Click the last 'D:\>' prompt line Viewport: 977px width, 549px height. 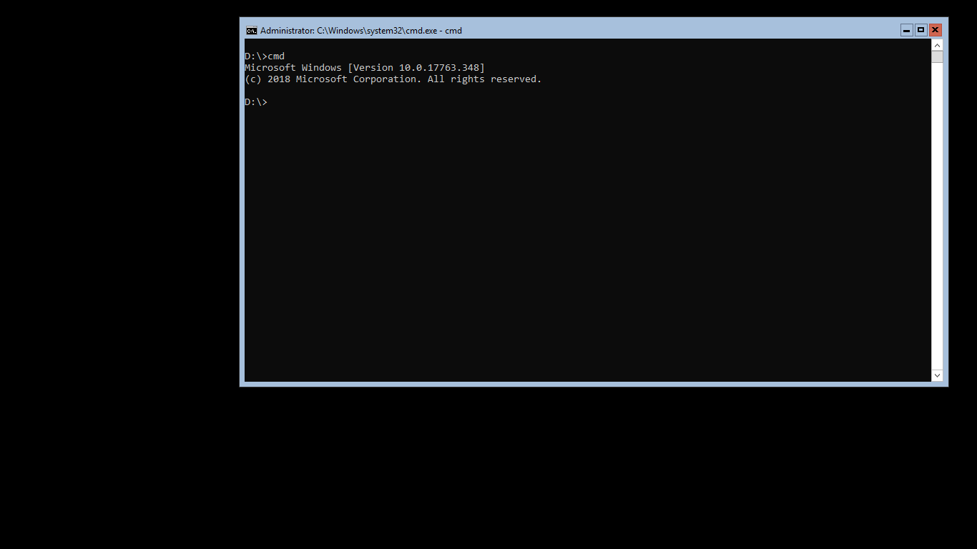point(256,102)
